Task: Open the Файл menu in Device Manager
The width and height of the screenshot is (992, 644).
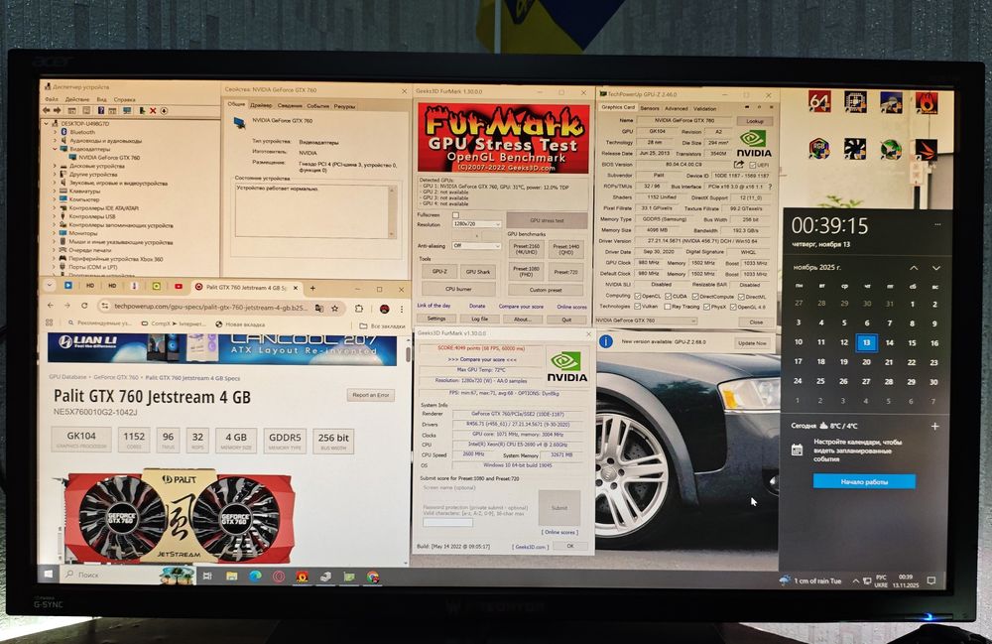Action: (52, 99)
